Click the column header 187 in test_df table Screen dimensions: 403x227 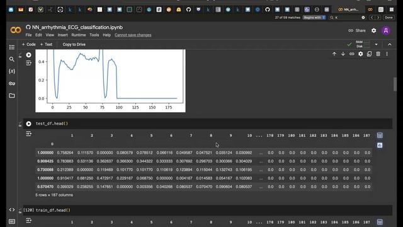[366, 136]
